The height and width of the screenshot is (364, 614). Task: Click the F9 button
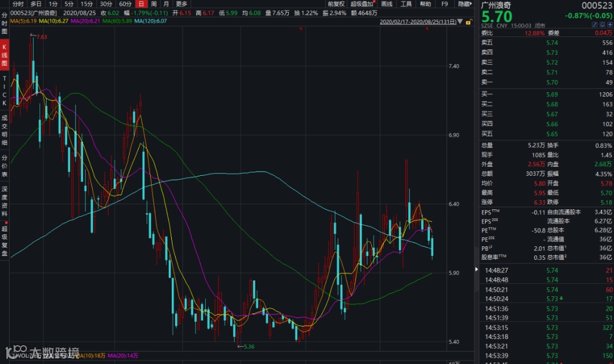[x=444, y=3]
